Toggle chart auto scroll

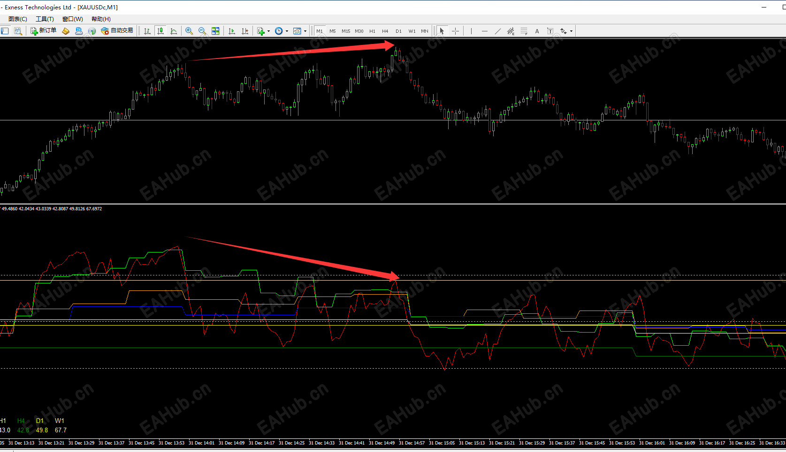click(x=232, y=31)
